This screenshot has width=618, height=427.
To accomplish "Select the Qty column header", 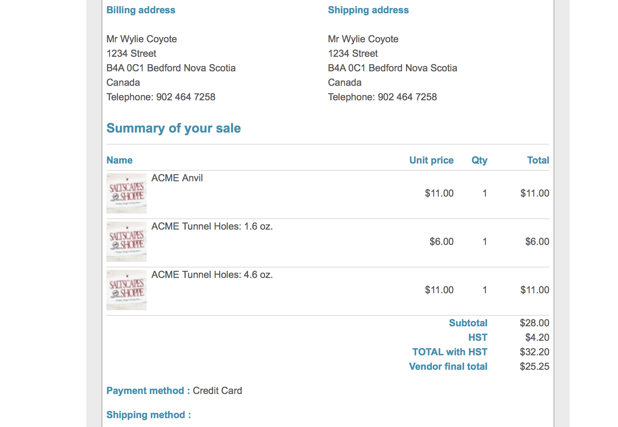I will (479, 160).
